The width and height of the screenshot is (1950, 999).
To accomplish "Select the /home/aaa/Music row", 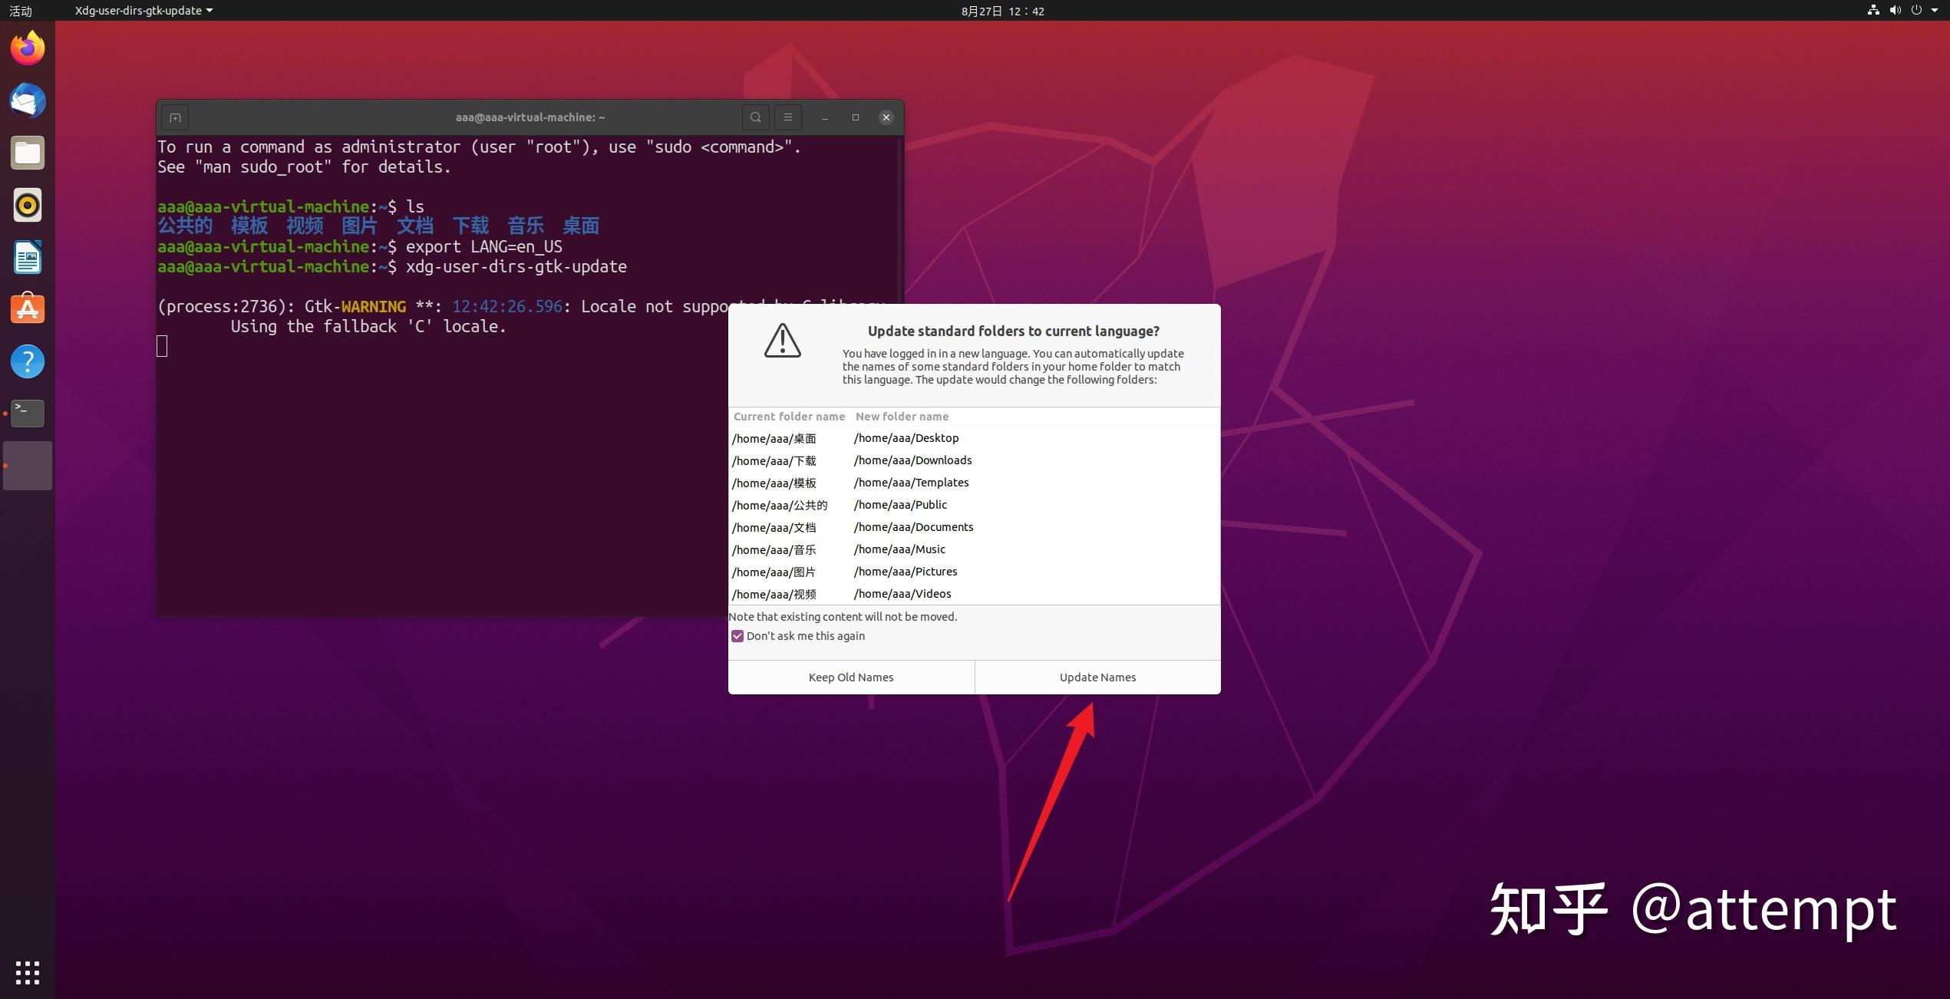I will [974, 549].
